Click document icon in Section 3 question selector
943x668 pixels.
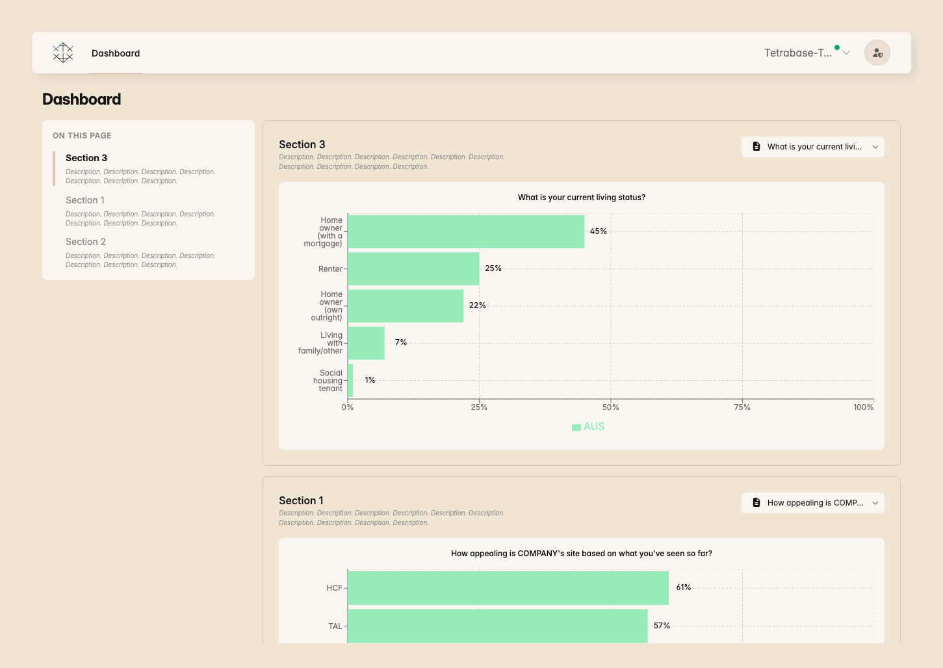tap(756, 147)
